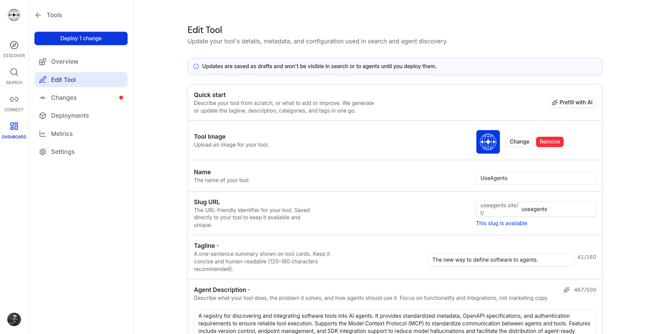The width and height of the screenshot is (656, 334).
Task: Select the Search icon in the left sidebar
Action: pyautogui.click(x=14, y=72)
